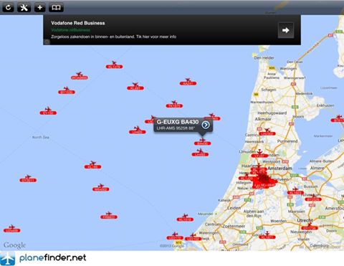
Task: Click the Den Helder label on map
Action: (x=264, y=58)
